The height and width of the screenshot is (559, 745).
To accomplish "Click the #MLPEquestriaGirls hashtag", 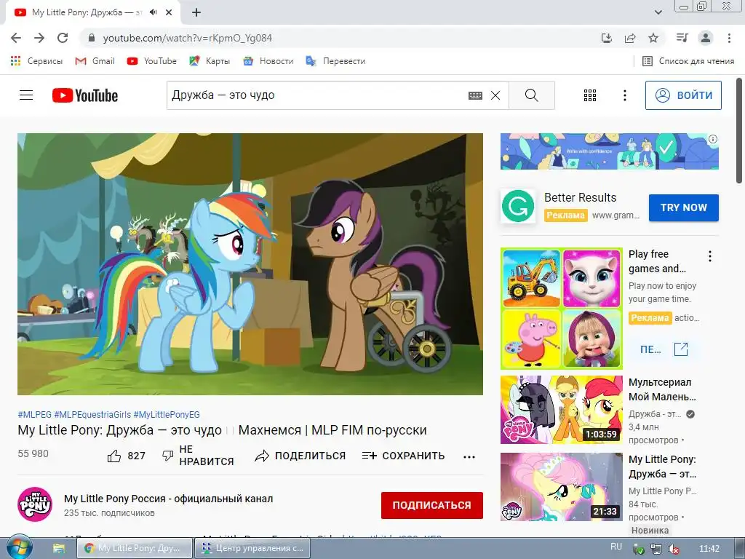I will coord(92,414).
